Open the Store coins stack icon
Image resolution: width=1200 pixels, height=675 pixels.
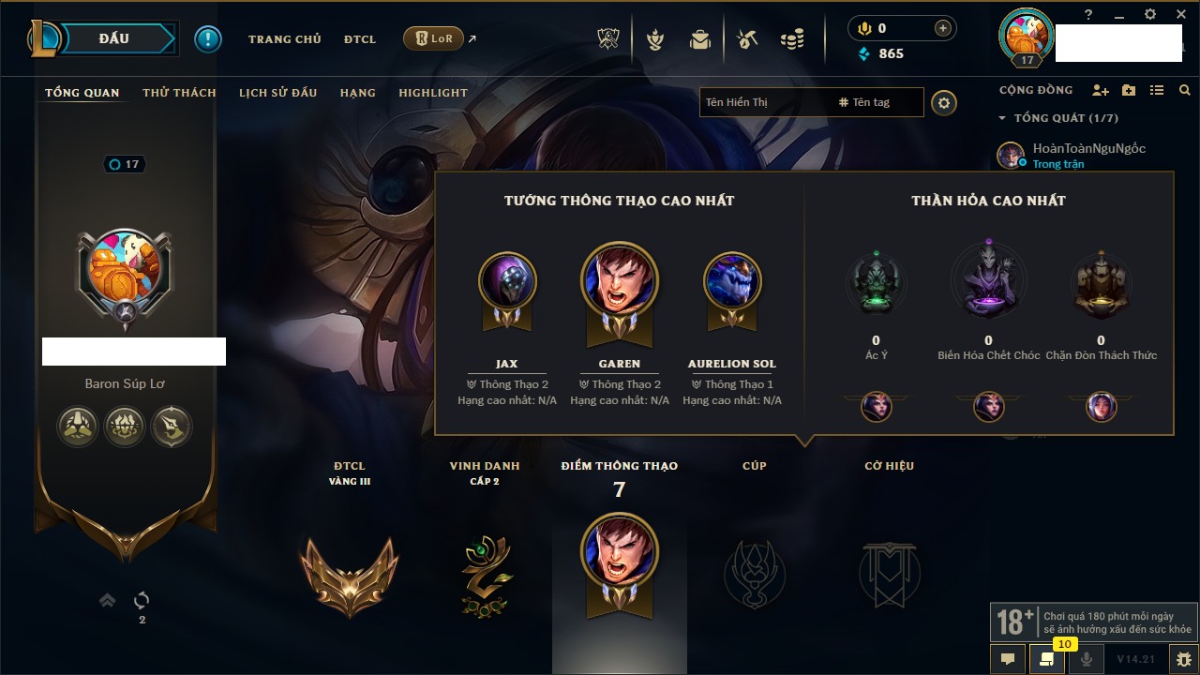click(792, 39)
